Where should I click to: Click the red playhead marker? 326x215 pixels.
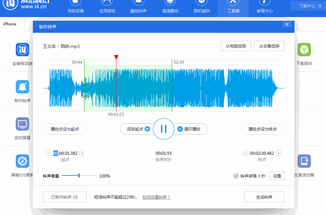click(116, 57)
